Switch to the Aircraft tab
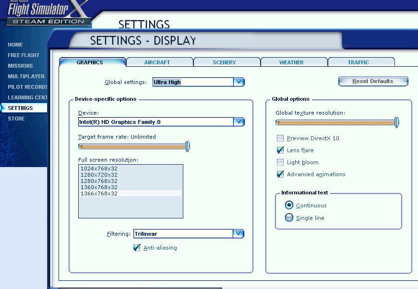The width and height of the screenshot is (418, 289). click(157, 62)
